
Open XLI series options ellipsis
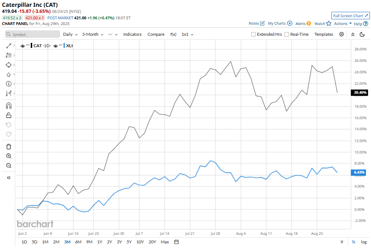61,45
